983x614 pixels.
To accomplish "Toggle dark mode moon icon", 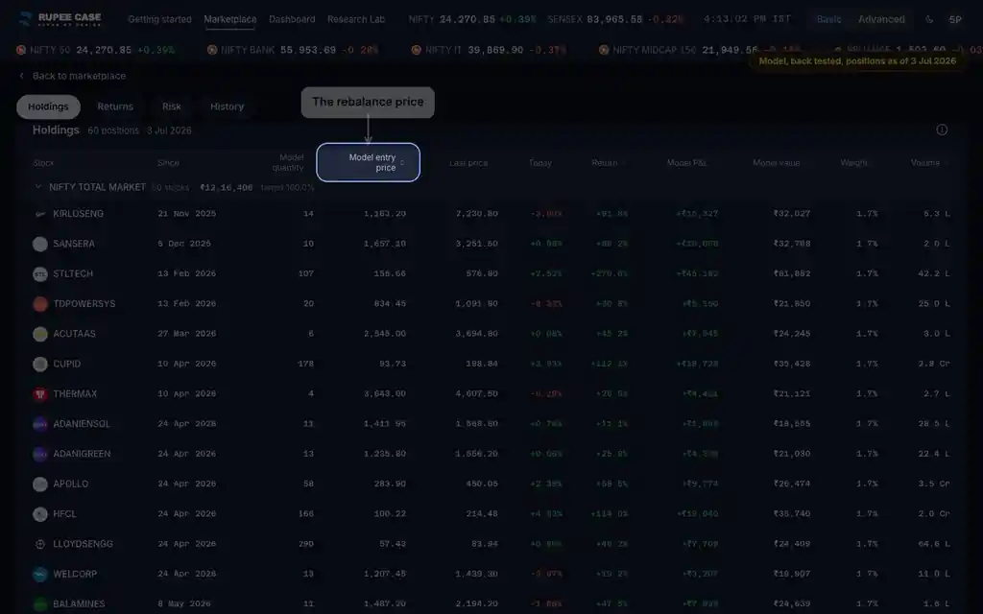I will [x=929, y=19].
